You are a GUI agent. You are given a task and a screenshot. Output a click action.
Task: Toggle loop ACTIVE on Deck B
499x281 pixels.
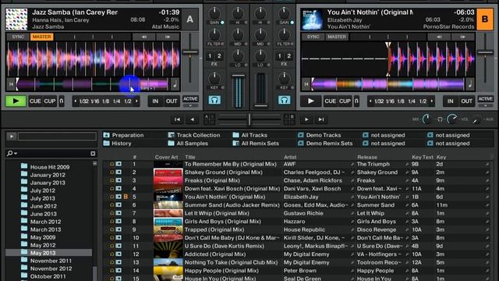pyautogui.click(x=485, y=99)
